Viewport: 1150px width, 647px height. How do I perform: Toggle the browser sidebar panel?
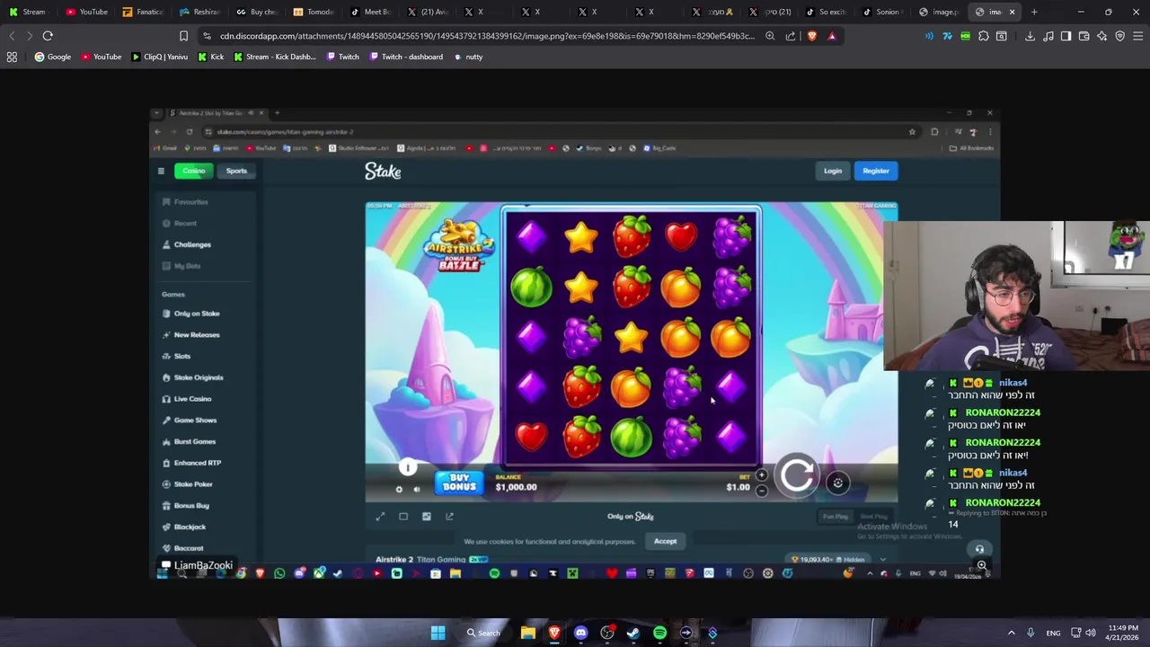pos(1066,36)
